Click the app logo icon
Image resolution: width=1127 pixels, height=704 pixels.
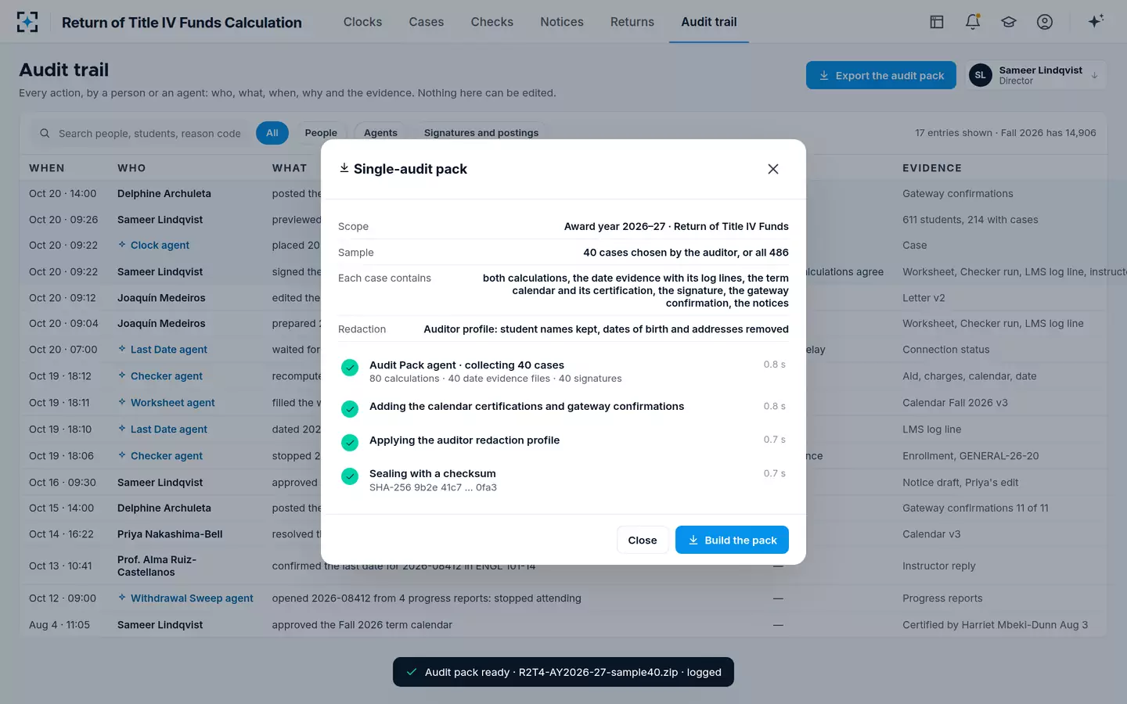click(27, 22)
